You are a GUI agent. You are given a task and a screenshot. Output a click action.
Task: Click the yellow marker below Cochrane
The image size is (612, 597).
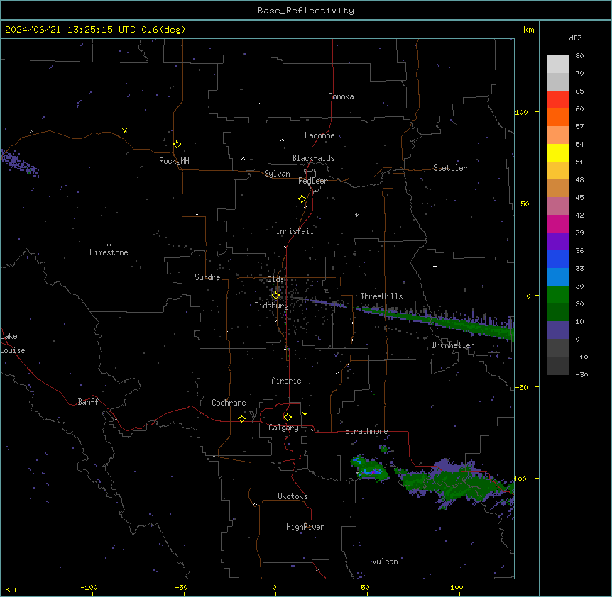(x=241, y=418)
